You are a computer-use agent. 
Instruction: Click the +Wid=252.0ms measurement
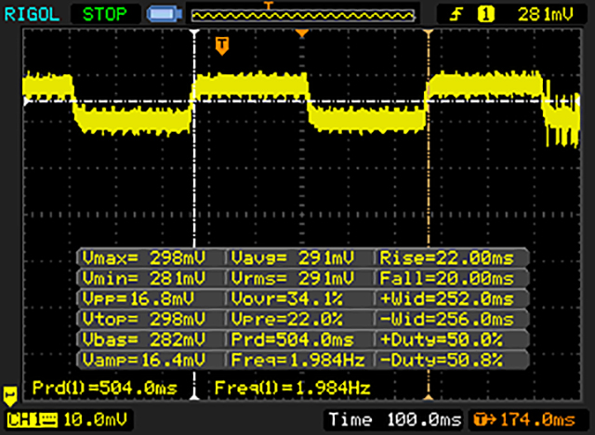click(x=446, y=299)
